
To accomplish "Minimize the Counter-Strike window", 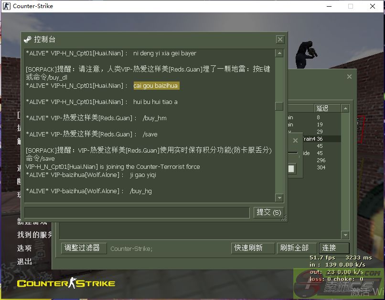I will point(329,6).
